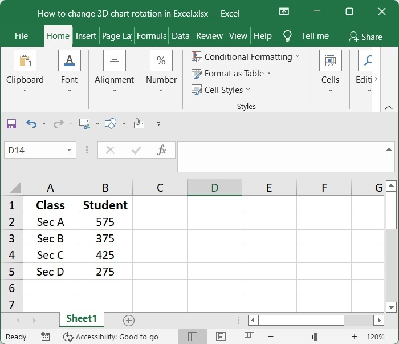Add a new sheet with plus icon
Screen dimensions: 399x344
(x=129, y=320)
